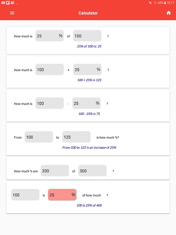Tap the battery icon in status bar
This screenshot has height=235, width=176.
(165, 3)
